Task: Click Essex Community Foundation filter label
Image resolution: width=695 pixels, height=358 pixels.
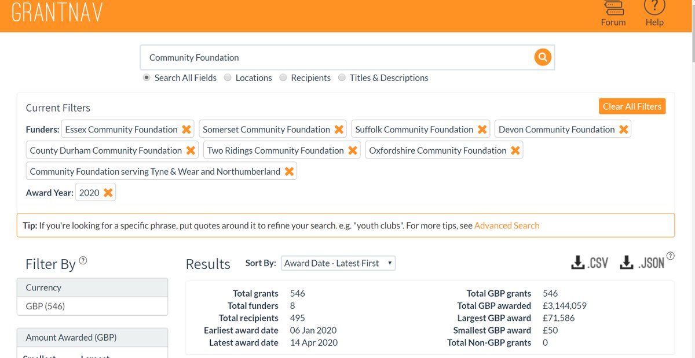Action: click(121, 130)
